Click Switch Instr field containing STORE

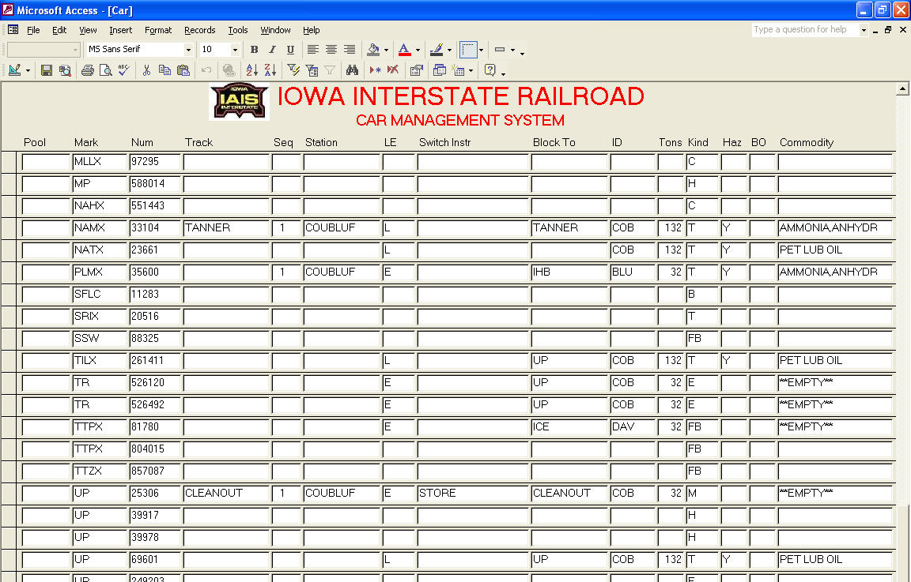473,494
